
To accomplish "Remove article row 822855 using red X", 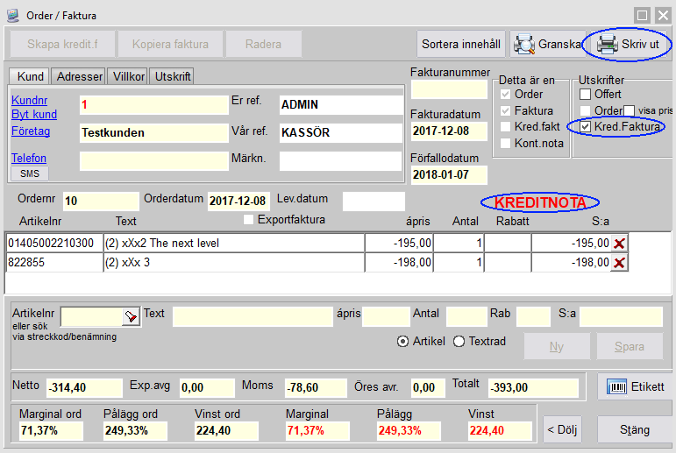I will click(x=619, y=263).
